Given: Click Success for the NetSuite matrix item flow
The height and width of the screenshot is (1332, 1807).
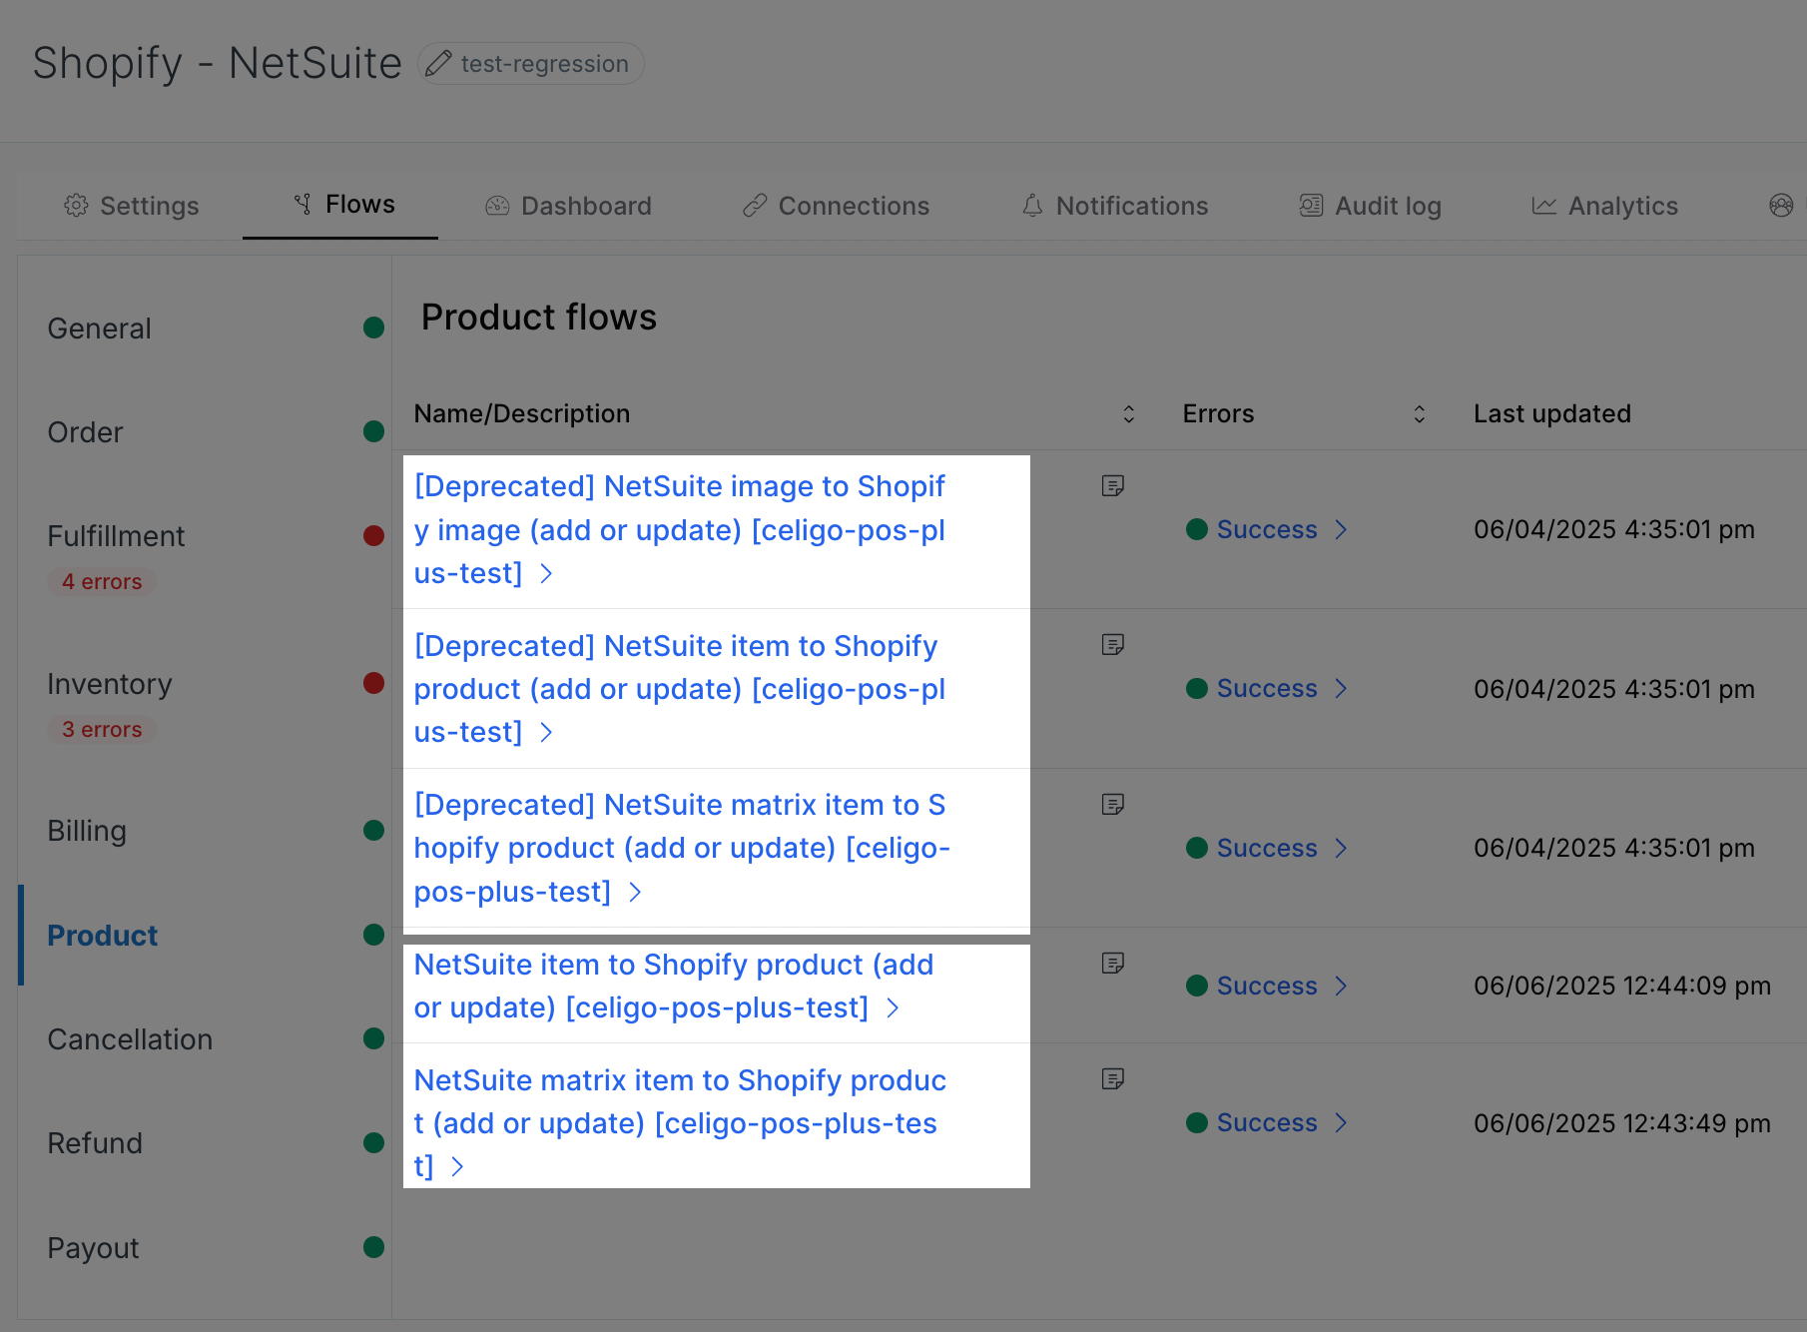Looking at the screenshot, I should point(1265,1122).
